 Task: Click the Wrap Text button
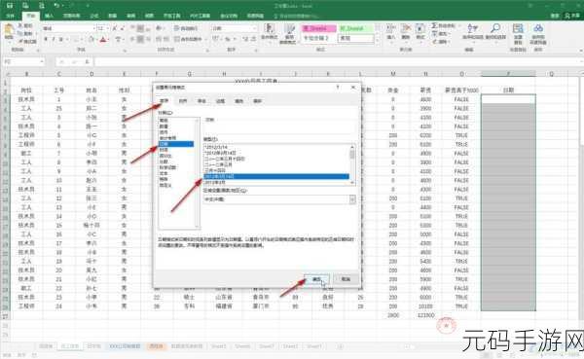tap(186, 28)
